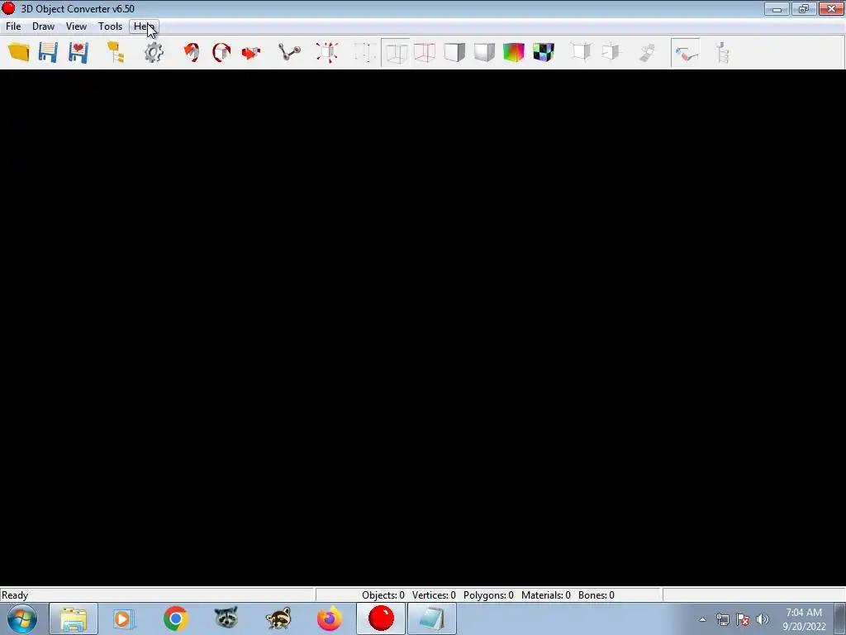The height and width of the screenshot is (635, 846).
Task: Click the Bones: 0 status entry
Action: coord(596,595)
